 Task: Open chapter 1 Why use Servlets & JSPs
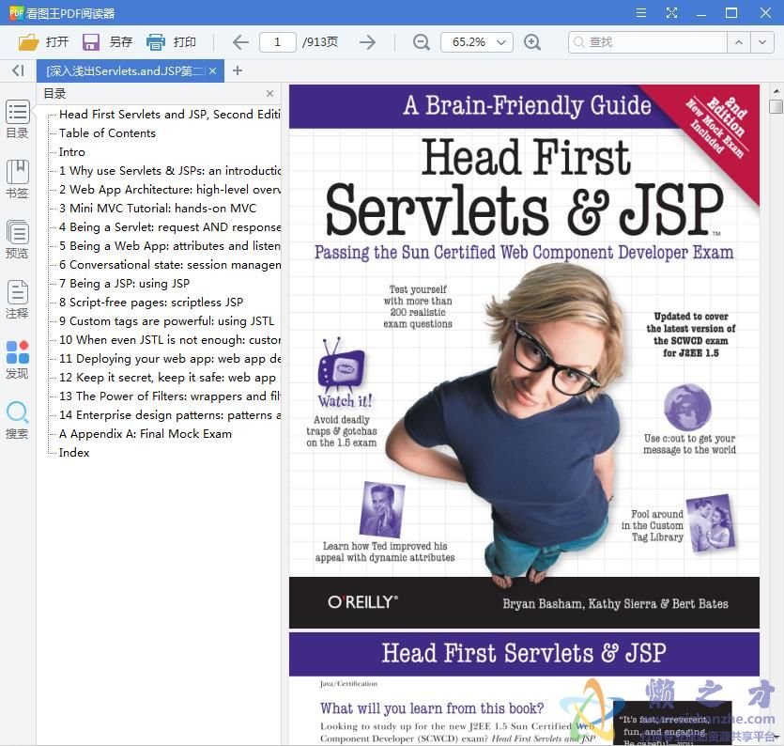tap(170, 171)
